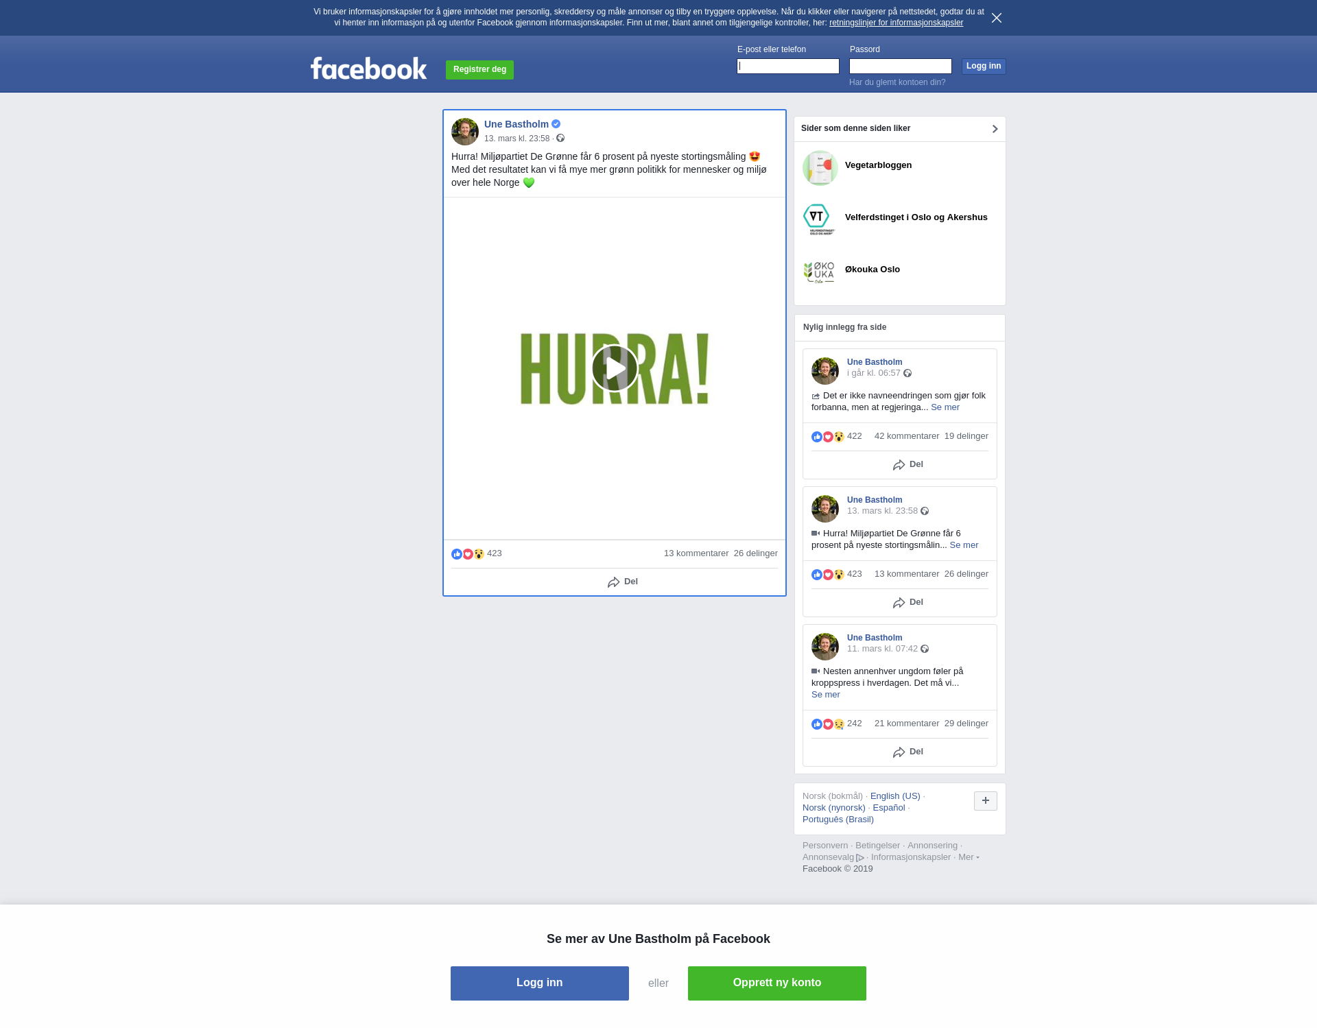Open the Økouka Oslo logo

pos(820,272)
